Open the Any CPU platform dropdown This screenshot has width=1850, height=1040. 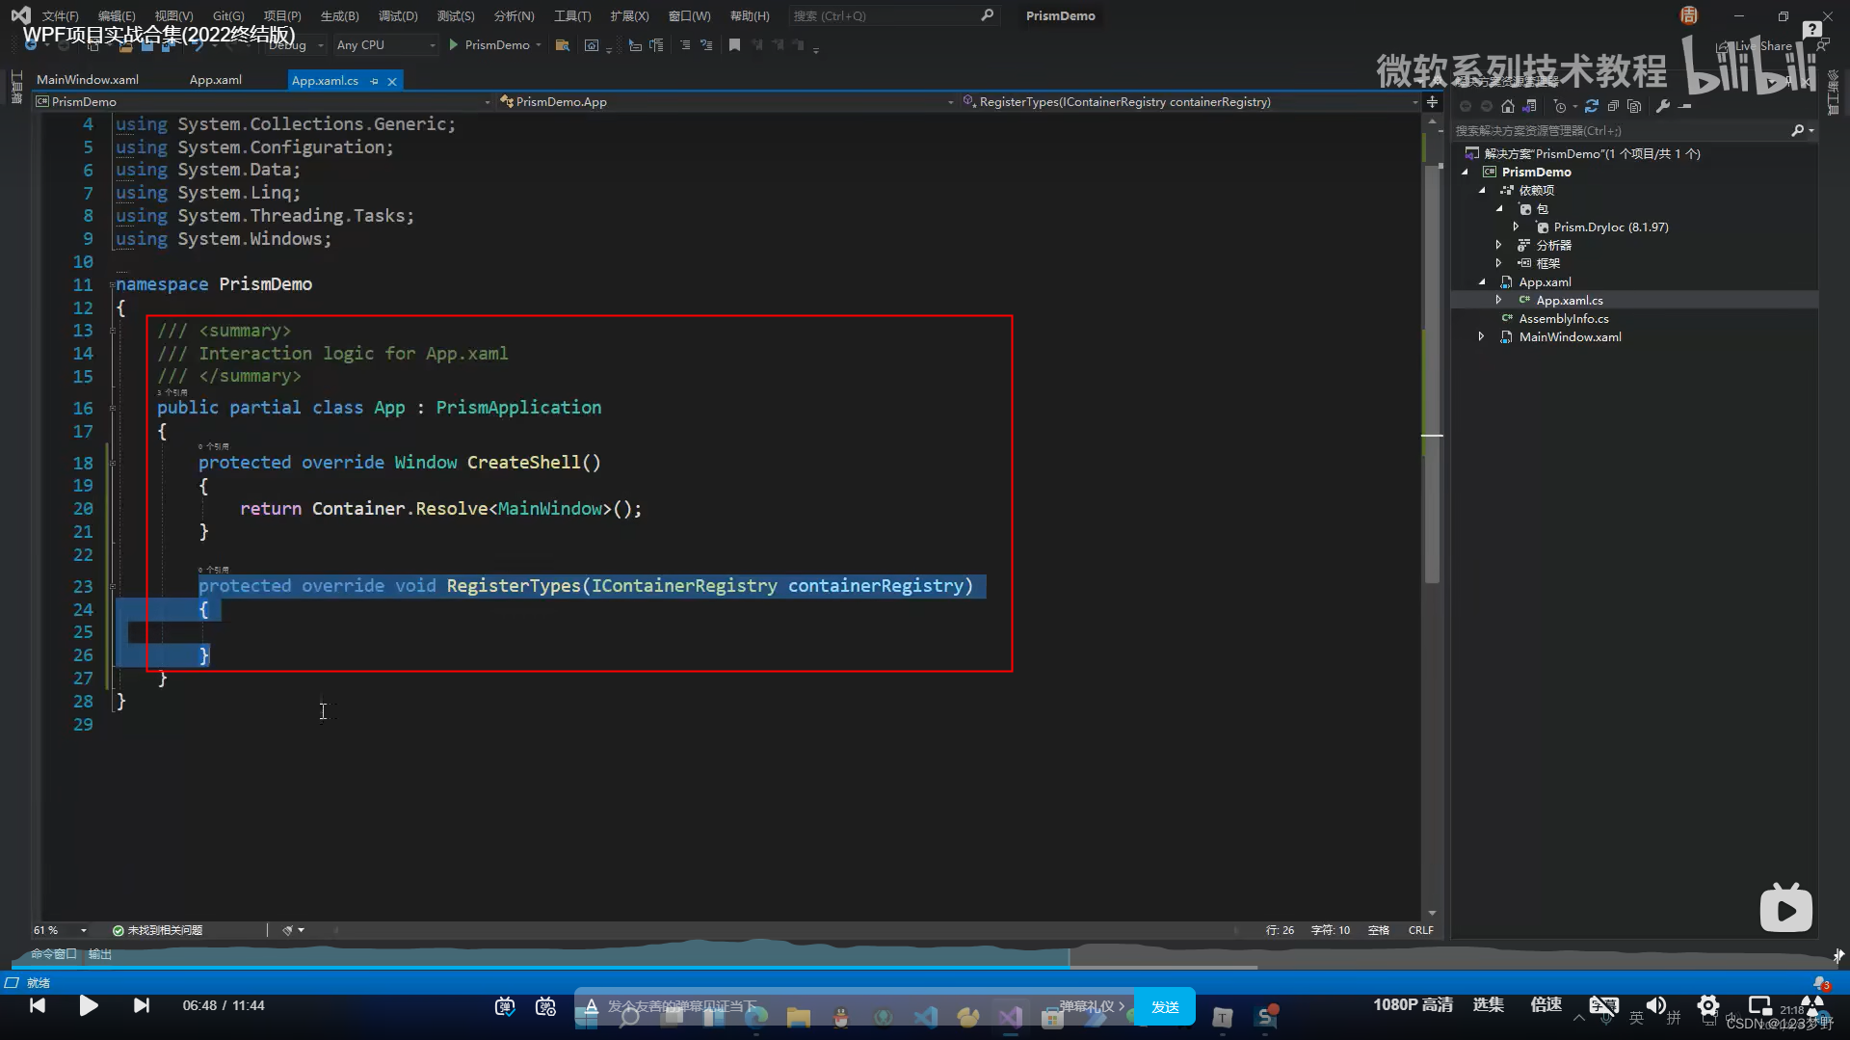pos(385,45)
